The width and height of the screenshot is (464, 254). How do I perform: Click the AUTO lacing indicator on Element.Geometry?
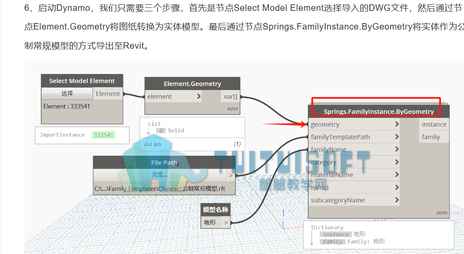(x=232, y=109)
